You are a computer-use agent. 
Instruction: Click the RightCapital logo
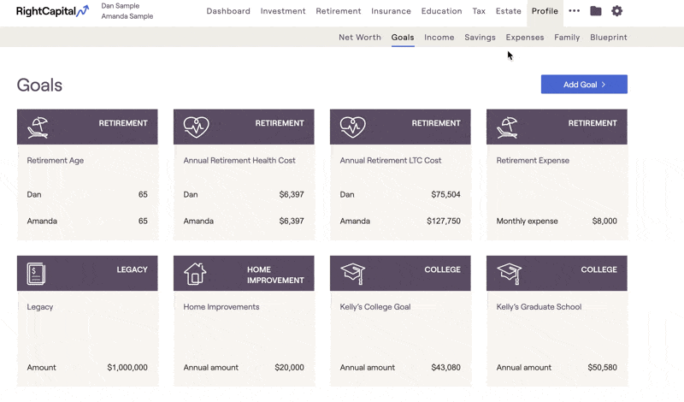52,12
